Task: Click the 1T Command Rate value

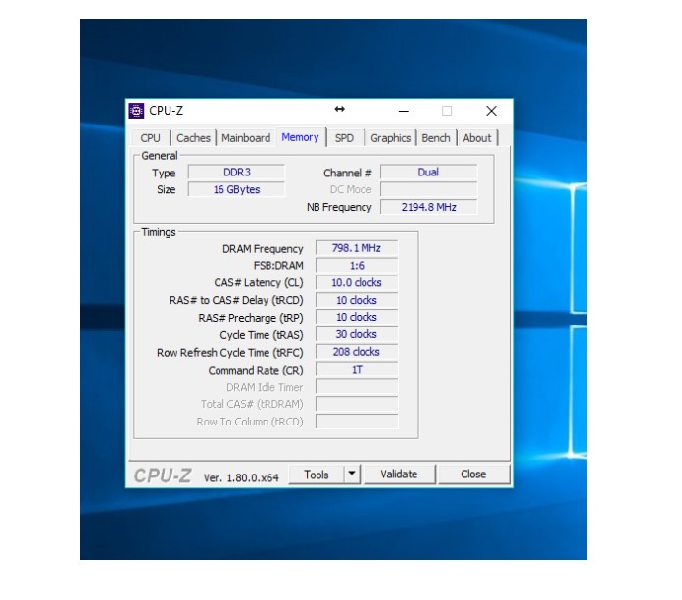Action: (357, 370)
